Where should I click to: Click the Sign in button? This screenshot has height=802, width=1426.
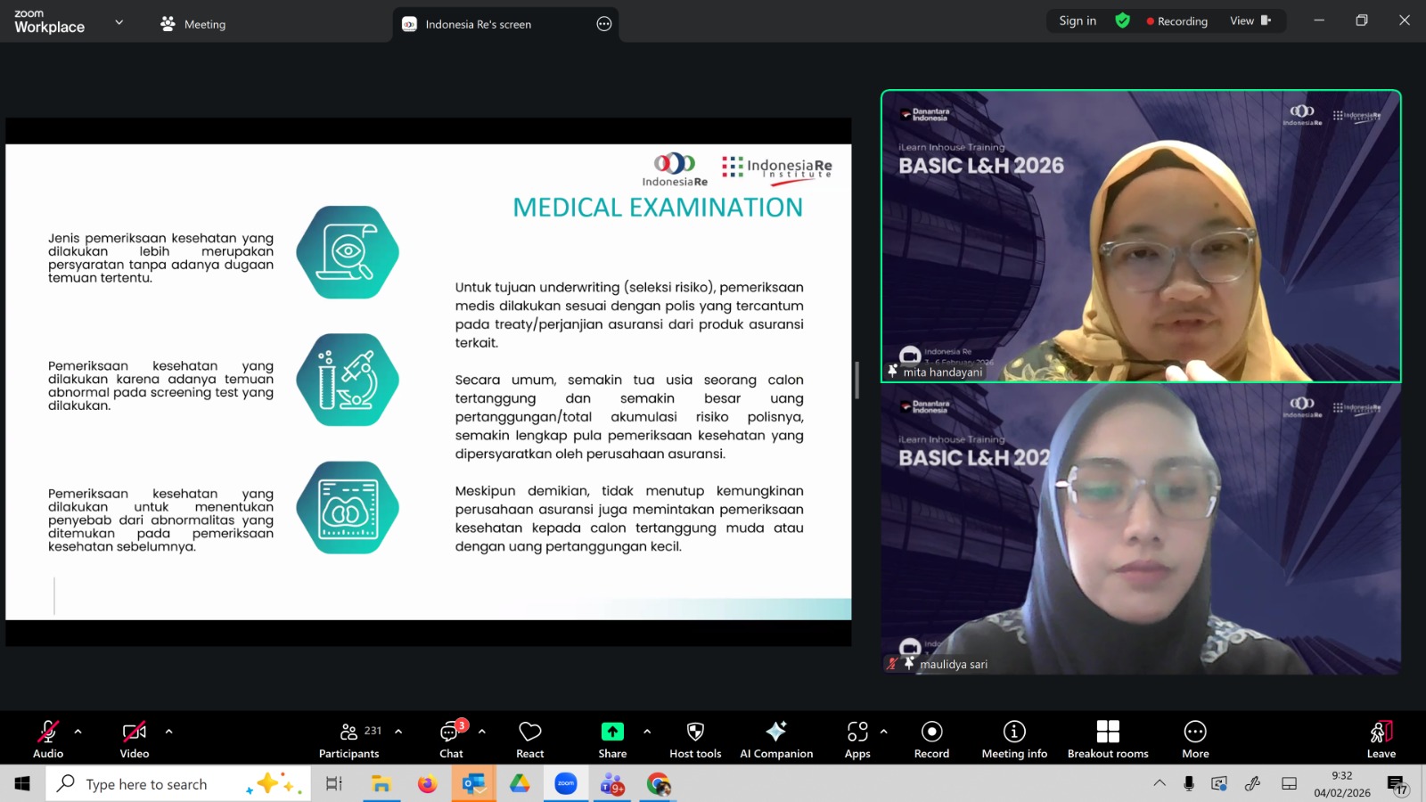coord(1078,21)
